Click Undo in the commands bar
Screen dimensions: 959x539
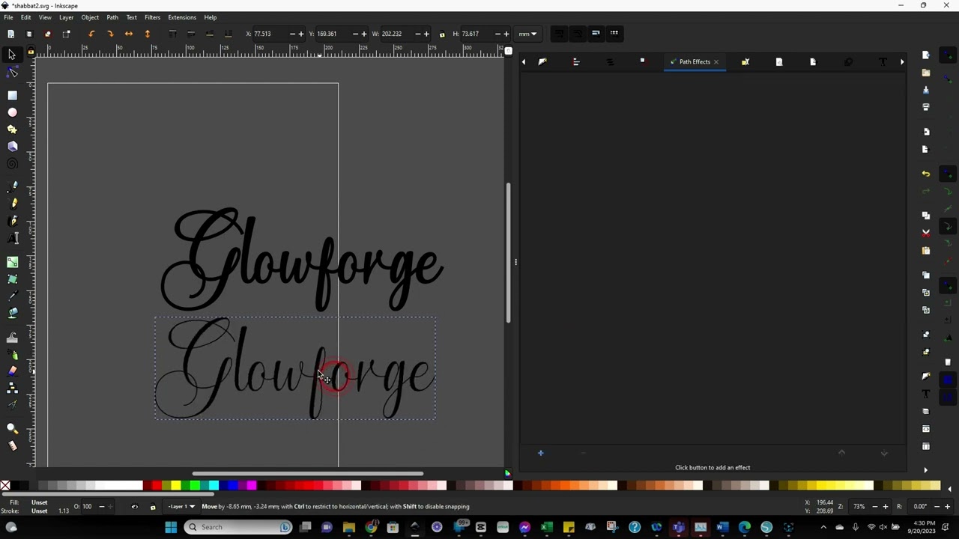pos(926,174)
